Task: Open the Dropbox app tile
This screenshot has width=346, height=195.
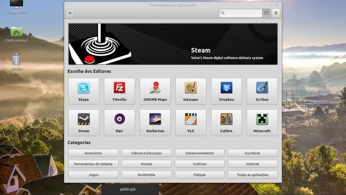Action: point(227,91)
